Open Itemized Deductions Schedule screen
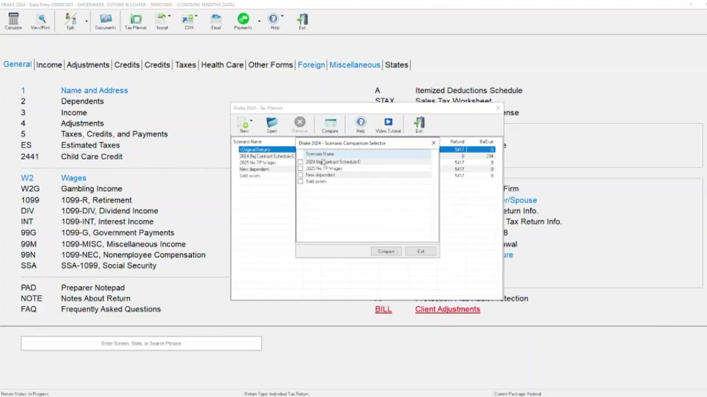Viewport: 707px width, 397px height. [469, 90]
